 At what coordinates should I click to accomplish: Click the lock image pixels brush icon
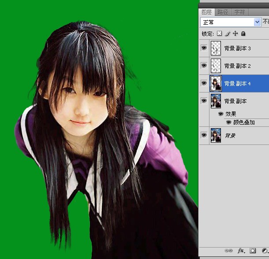tap(228, 33)
